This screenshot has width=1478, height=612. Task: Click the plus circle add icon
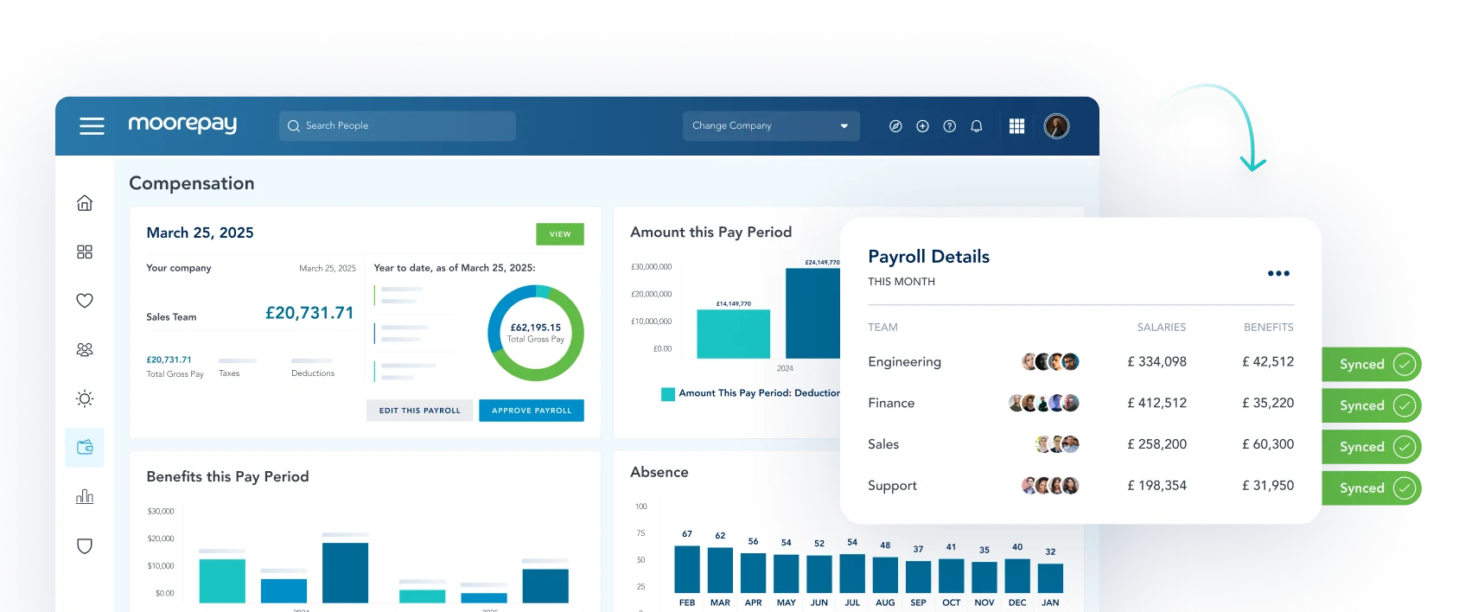pos(922,126)
